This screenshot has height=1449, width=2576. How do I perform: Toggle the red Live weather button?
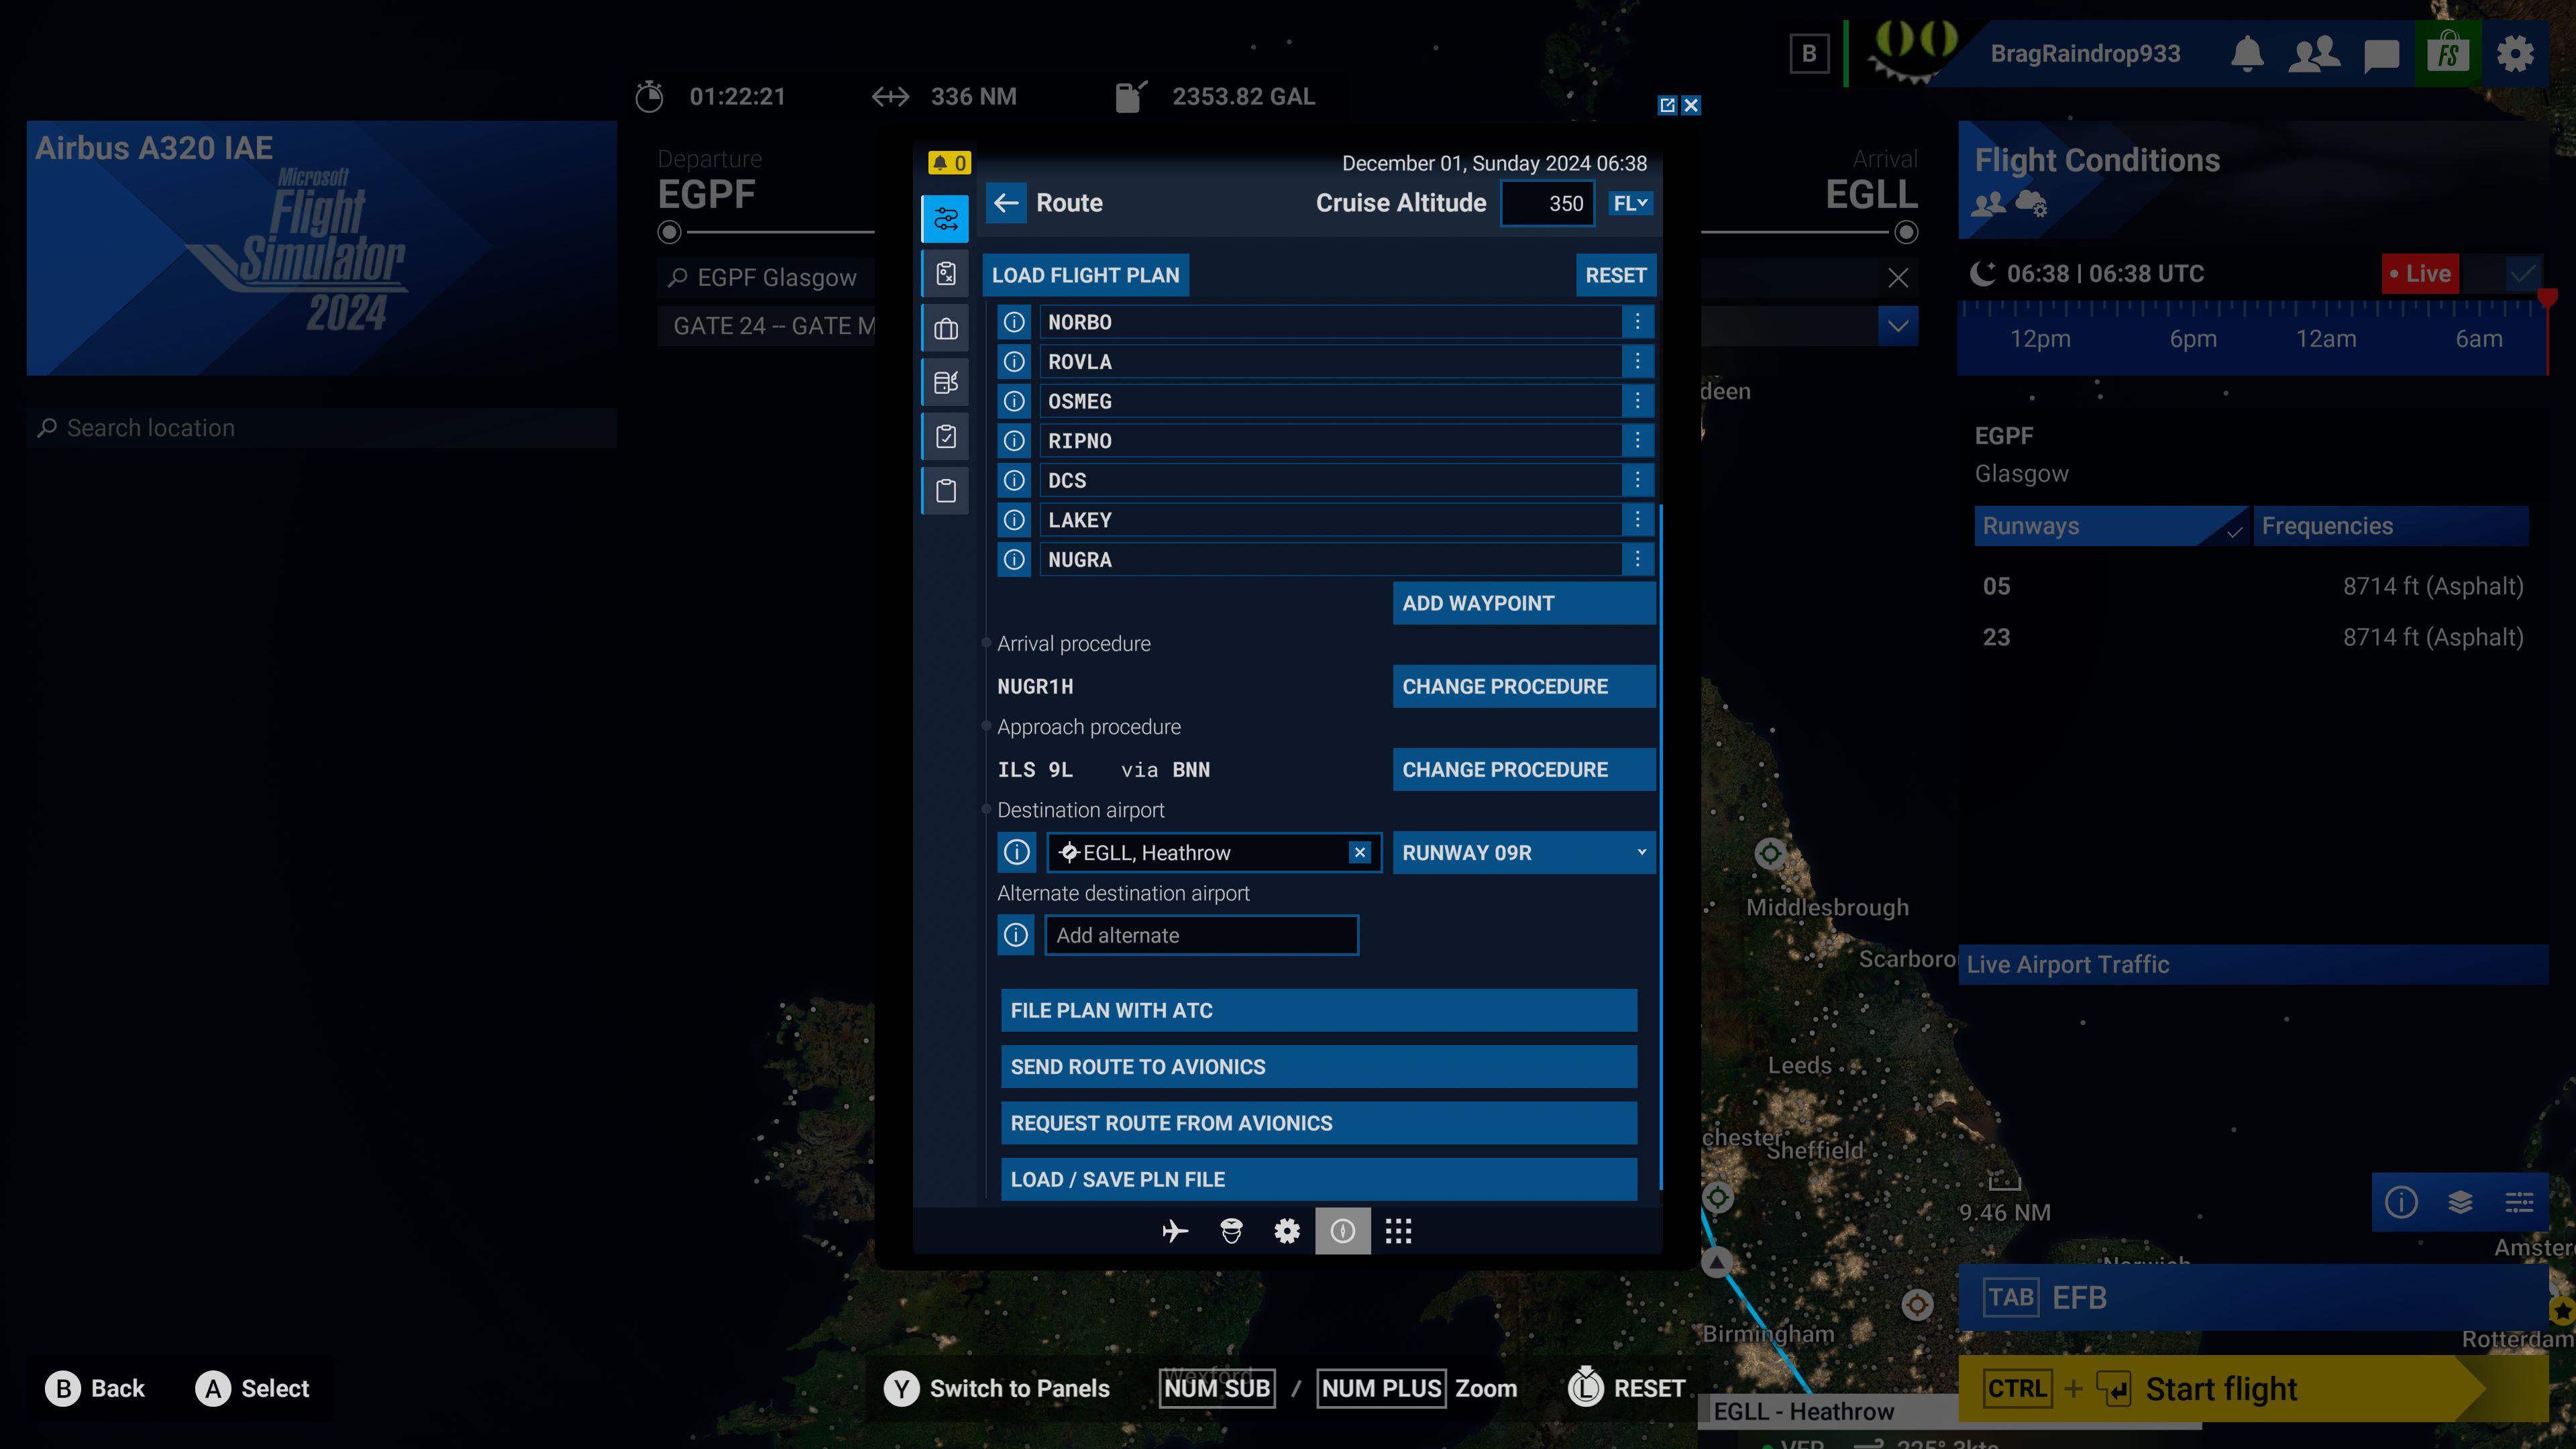tap(2420, 273)
